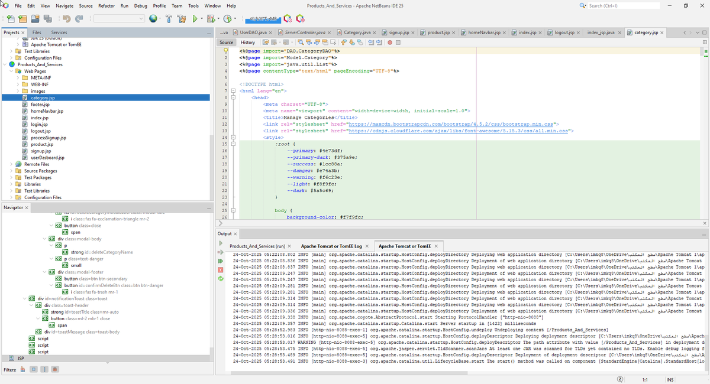Click the green re-run icon in Output panel
Viewport: 710px width, 384px height.
[221, 261]
